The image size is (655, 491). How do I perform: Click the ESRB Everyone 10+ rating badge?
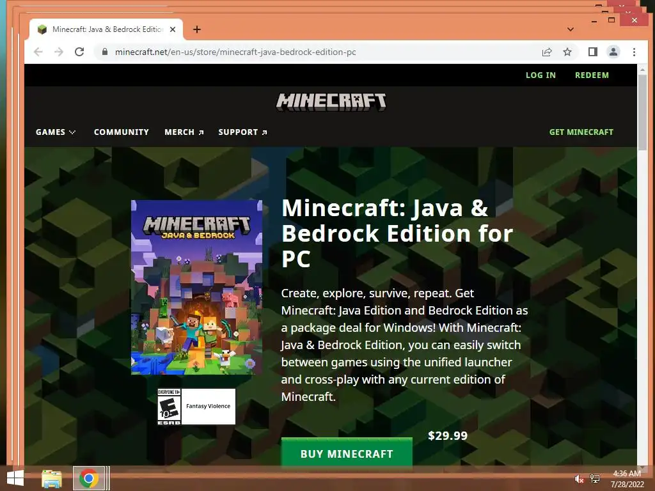pos(169,407)
